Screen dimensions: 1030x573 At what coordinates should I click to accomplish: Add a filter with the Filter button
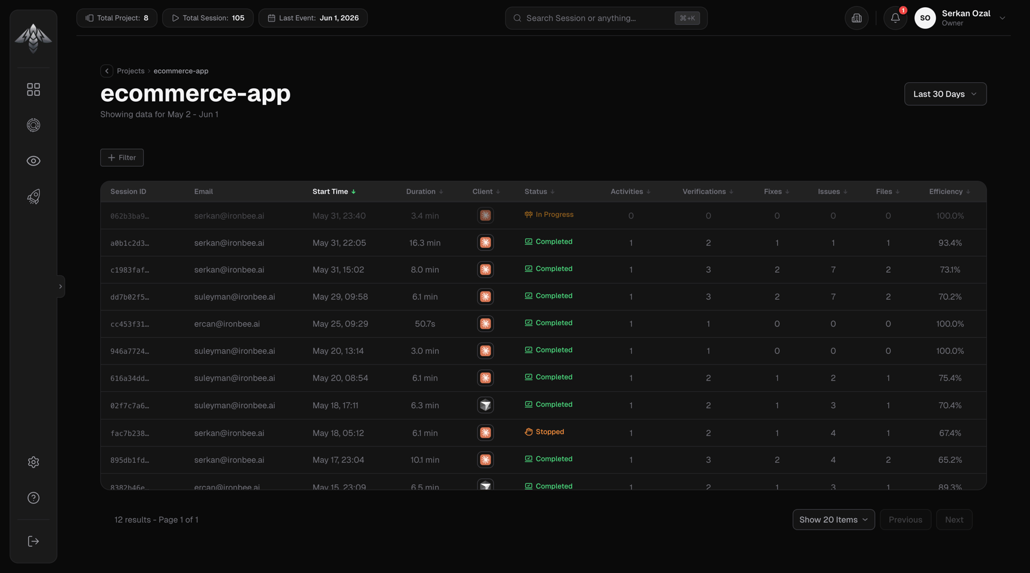click(122, 158)
